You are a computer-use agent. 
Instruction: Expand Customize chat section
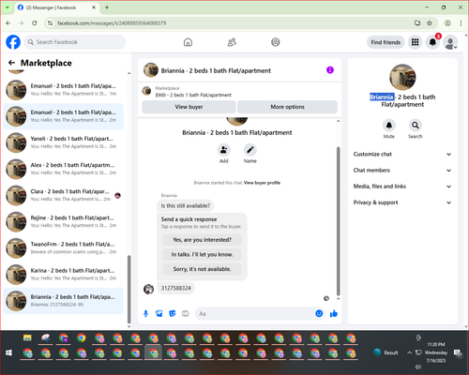(402, 154)
